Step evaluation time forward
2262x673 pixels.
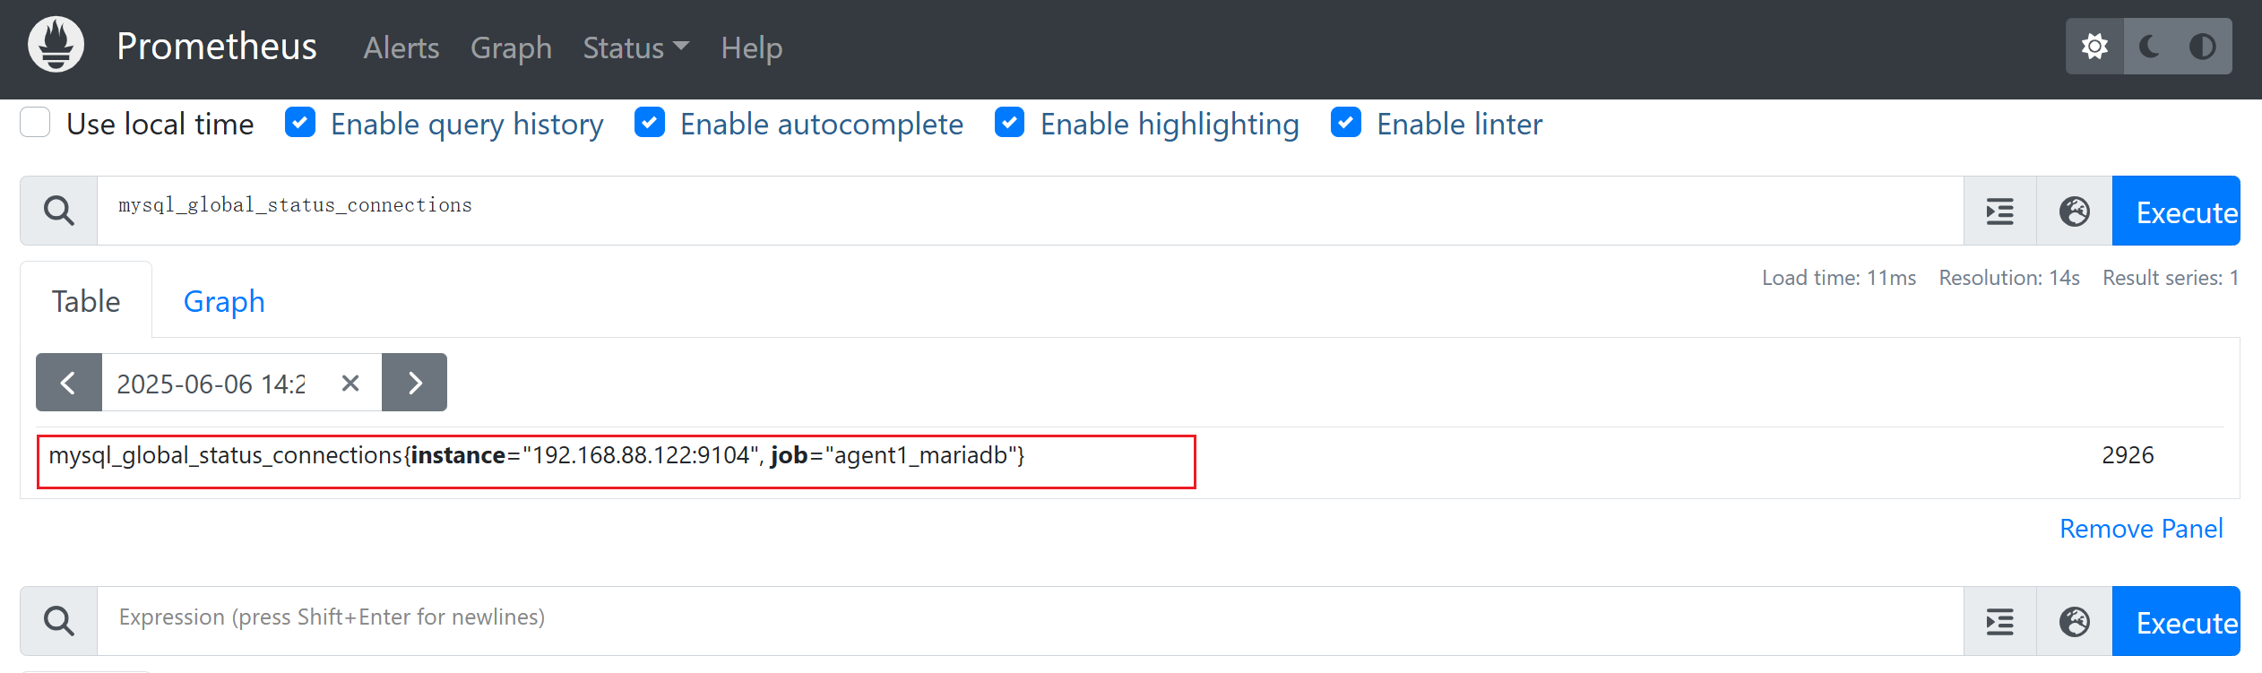click(414, 383)
